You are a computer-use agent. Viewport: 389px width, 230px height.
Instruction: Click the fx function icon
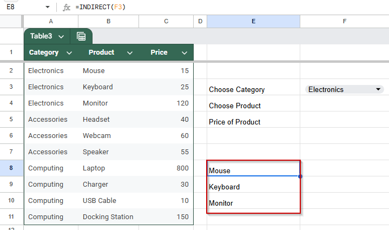(66, 7)
